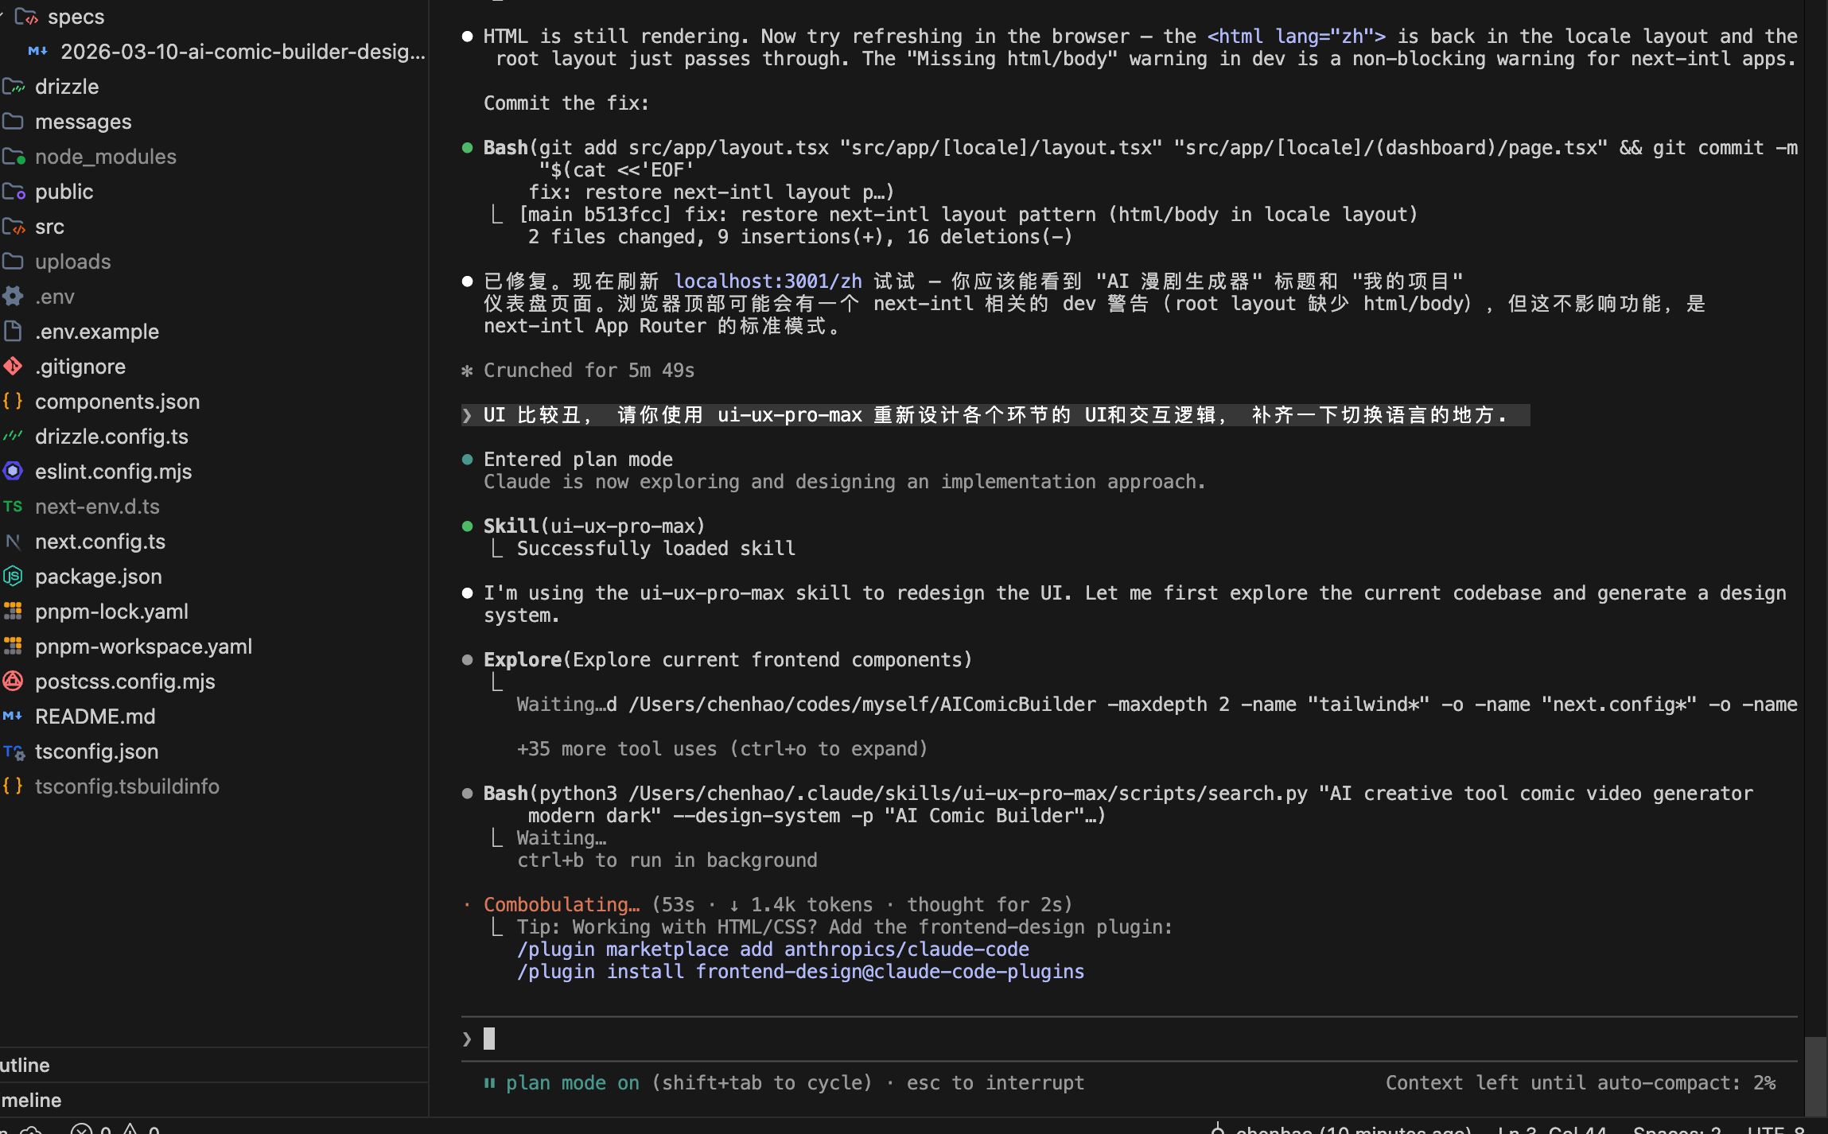Click the node_modules folder icon
The width and height of the screenshot is (1828, 1134).
[14, 157]
